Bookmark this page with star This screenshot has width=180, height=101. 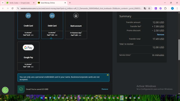149,8
